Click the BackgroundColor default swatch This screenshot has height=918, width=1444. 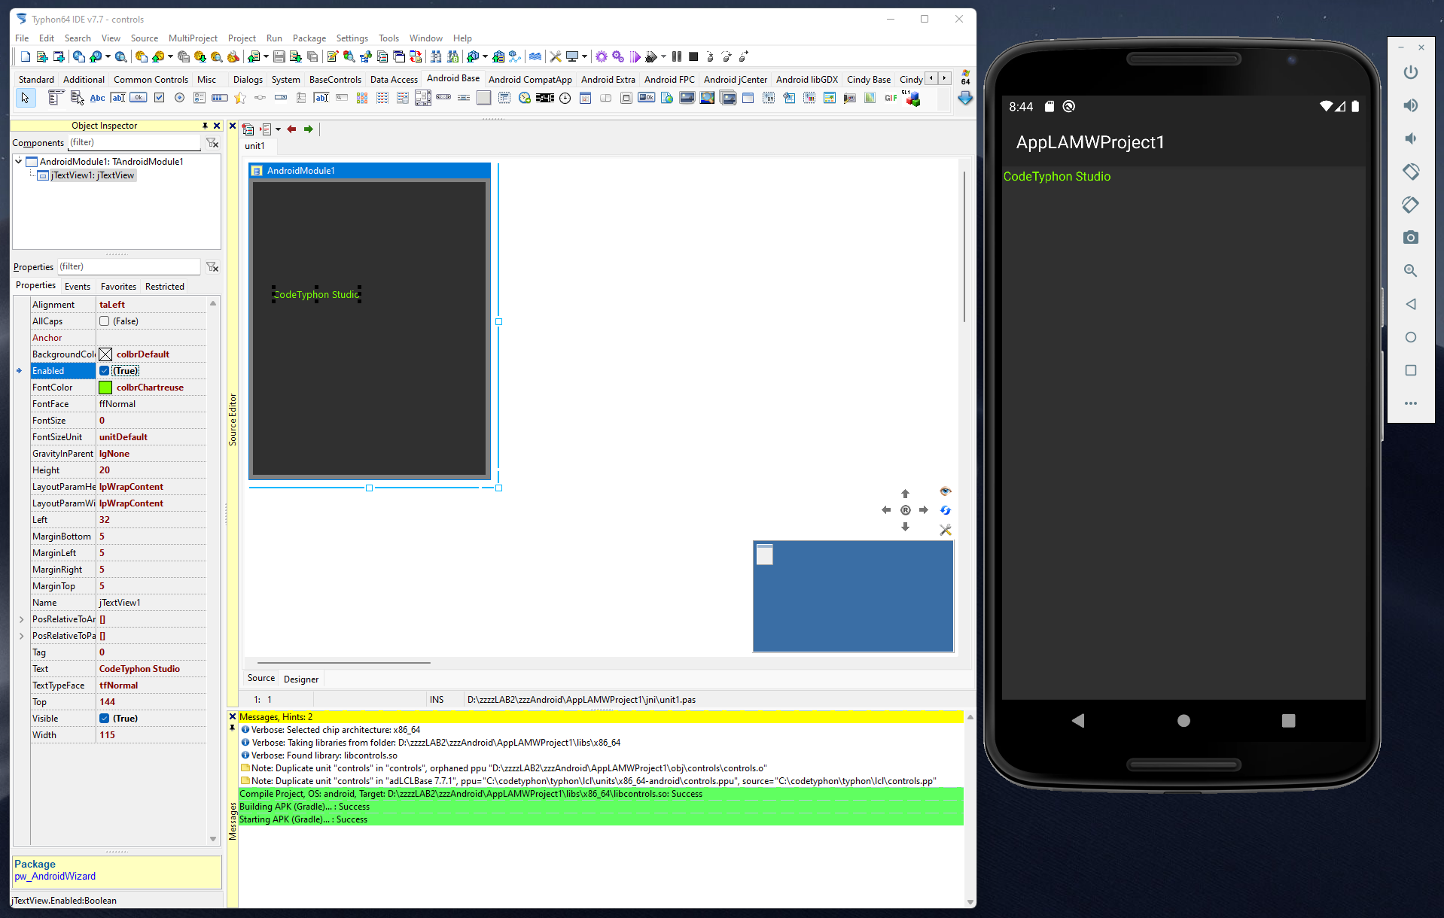(105, 354)
